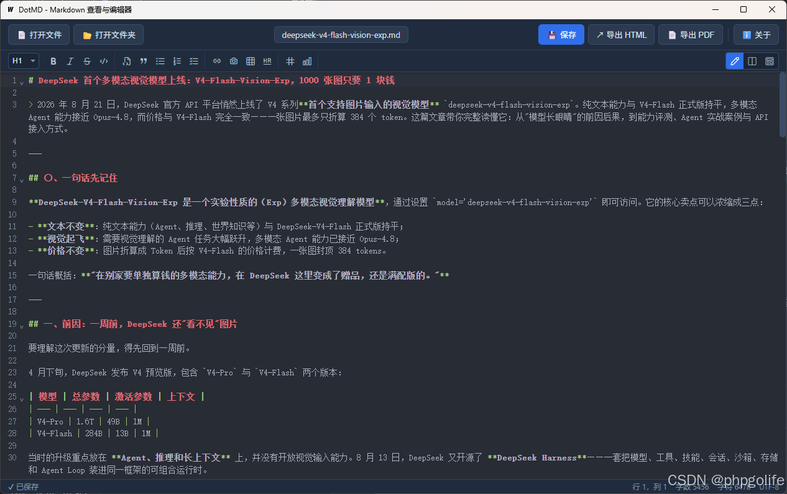Insert inline code
Viewport: 787px width, 494px height.
tap(104, 61)
